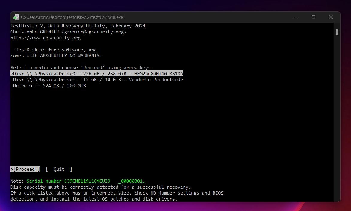Image resolution: width=351 pixels, height=211 pixels.
Task: Click the console vertical scrollbar thumb
Action: [x=337, y=32]
